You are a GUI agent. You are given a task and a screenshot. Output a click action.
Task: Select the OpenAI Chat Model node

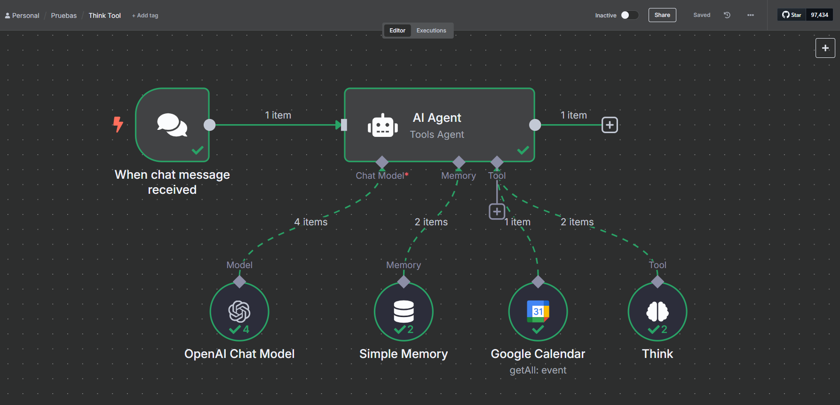coord(239,311)
